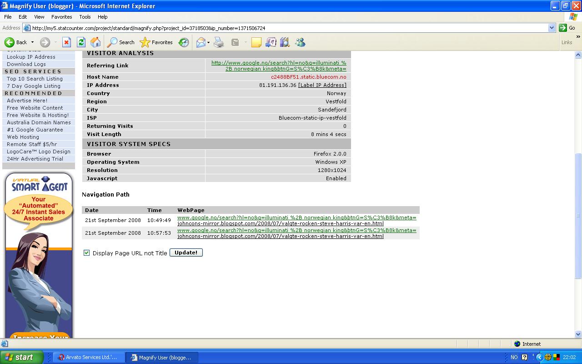Screen dimensions: 582x364
Task: Open the Help menu
Action: pyautogui.click(x=103, y=17)
